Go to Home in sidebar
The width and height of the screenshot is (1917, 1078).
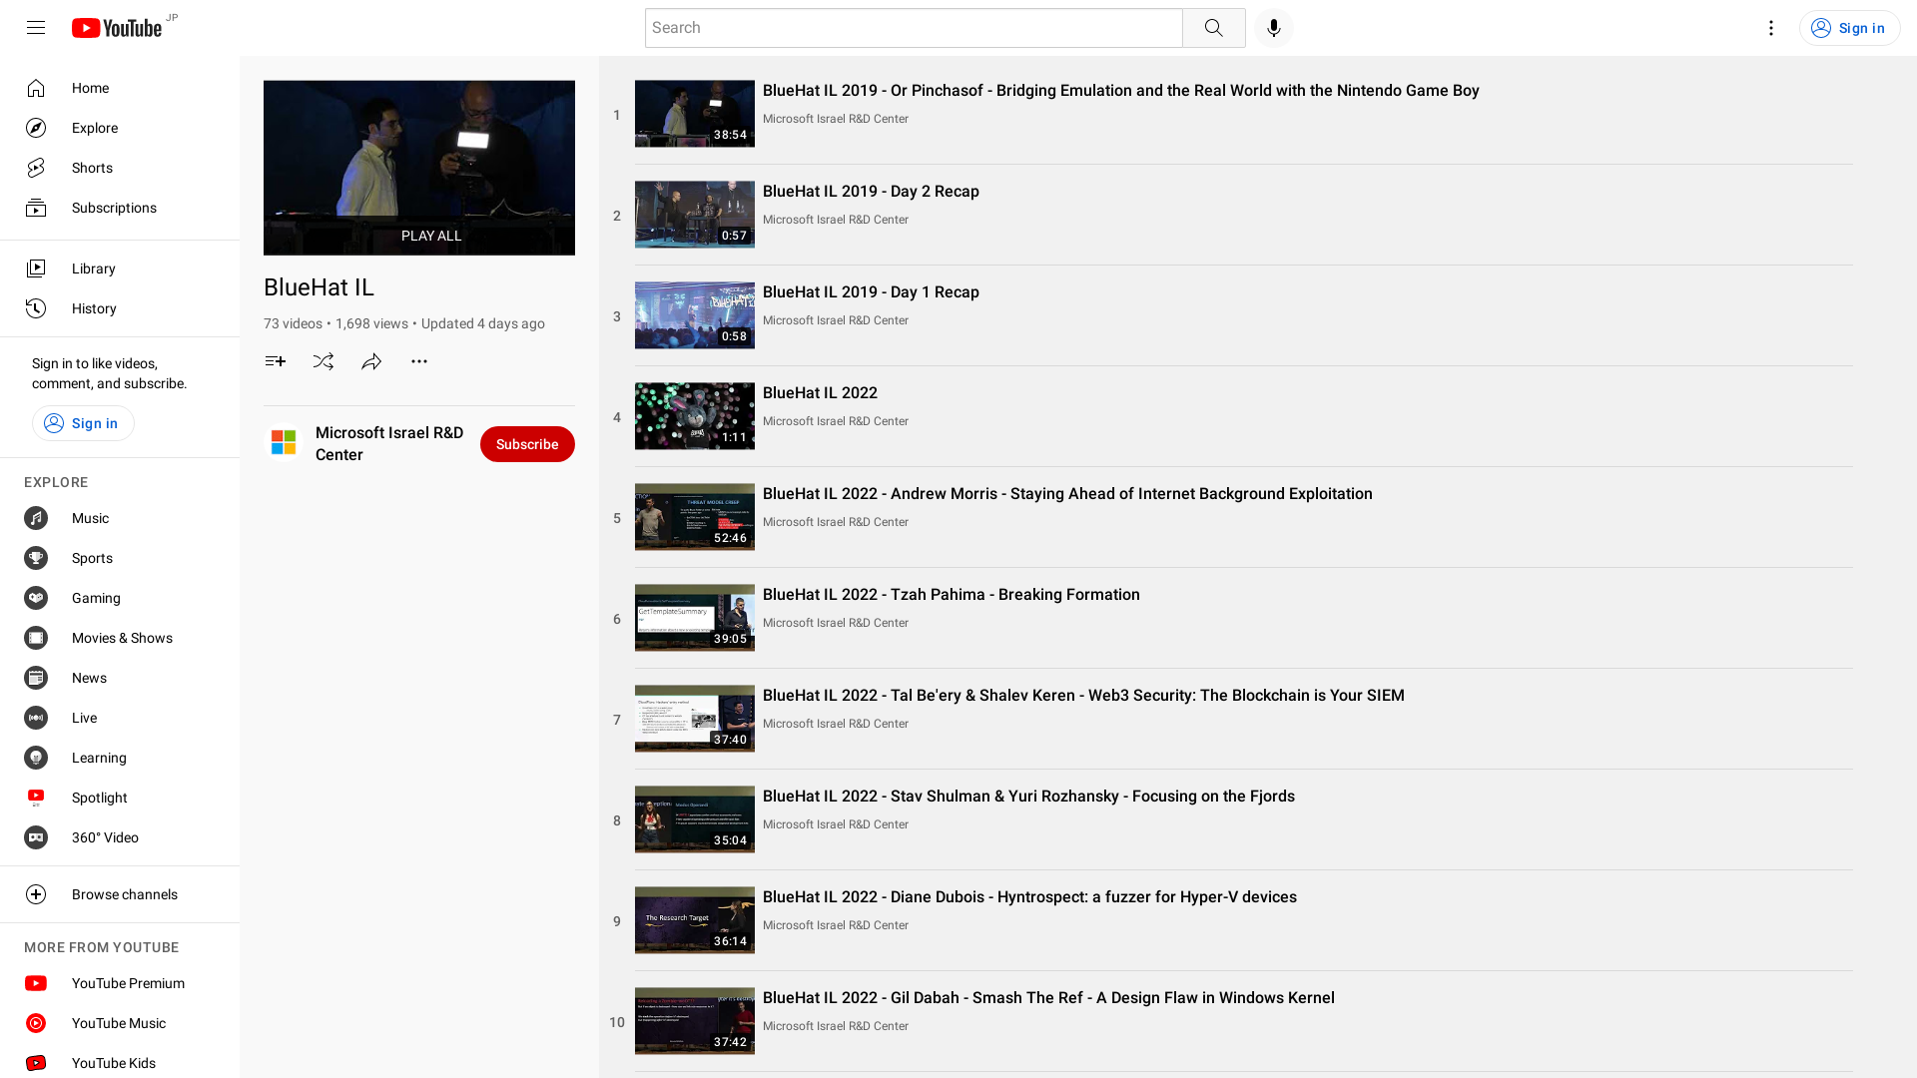[x=120, y=88]
